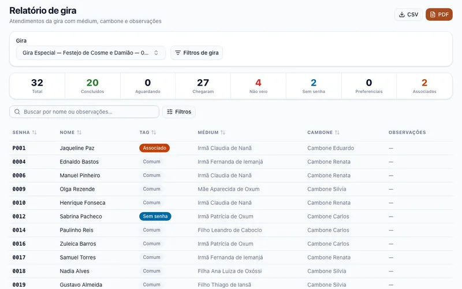The image size is (462, 289).
Task: Click senha 0014
Action: tap(19, 230)
